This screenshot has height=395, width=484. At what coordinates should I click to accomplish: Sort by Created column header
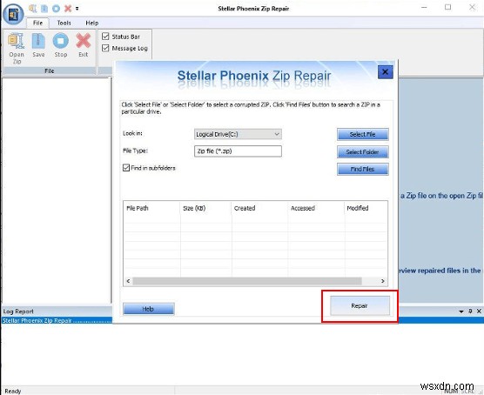coord(259,208)
